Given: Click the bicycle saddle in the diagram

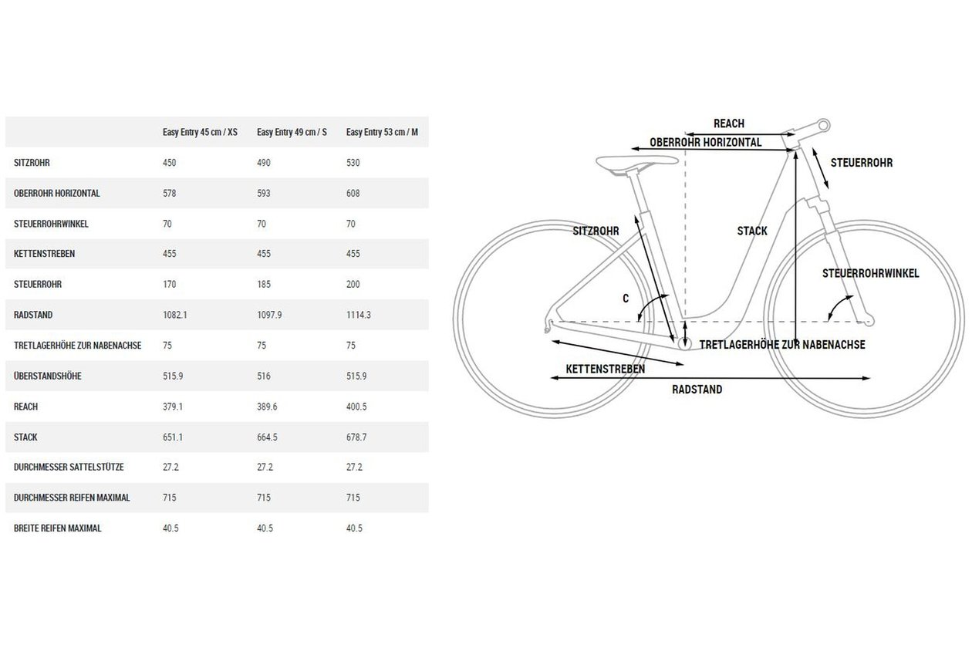Looking at the screenshot, I should (637, 163).
